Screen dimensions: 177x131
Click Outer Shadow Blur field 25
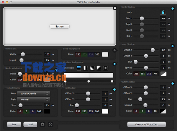coord(163,99)
